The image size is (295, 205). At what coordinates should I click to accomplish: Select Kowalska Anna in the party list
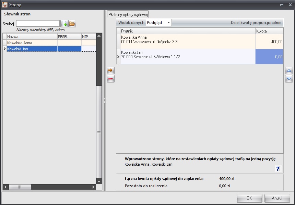(32, 43)
